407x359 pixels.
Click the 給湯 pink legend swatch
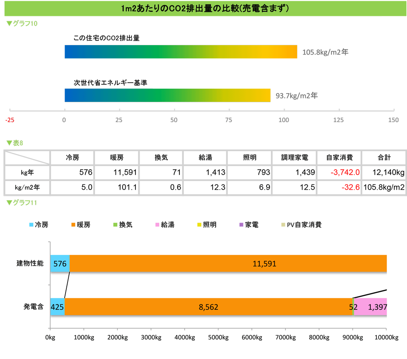(x=157, y=225)
